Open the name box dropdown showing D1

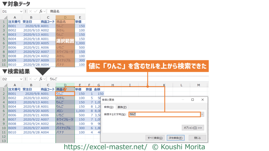click(x=21, y=12)
